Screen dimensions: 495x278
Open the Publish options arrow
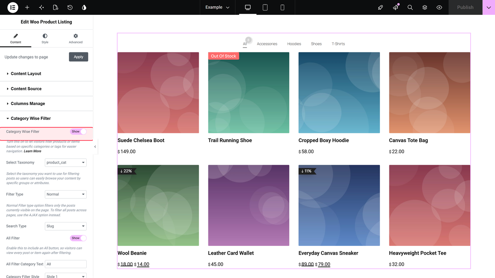click(489, 7)
